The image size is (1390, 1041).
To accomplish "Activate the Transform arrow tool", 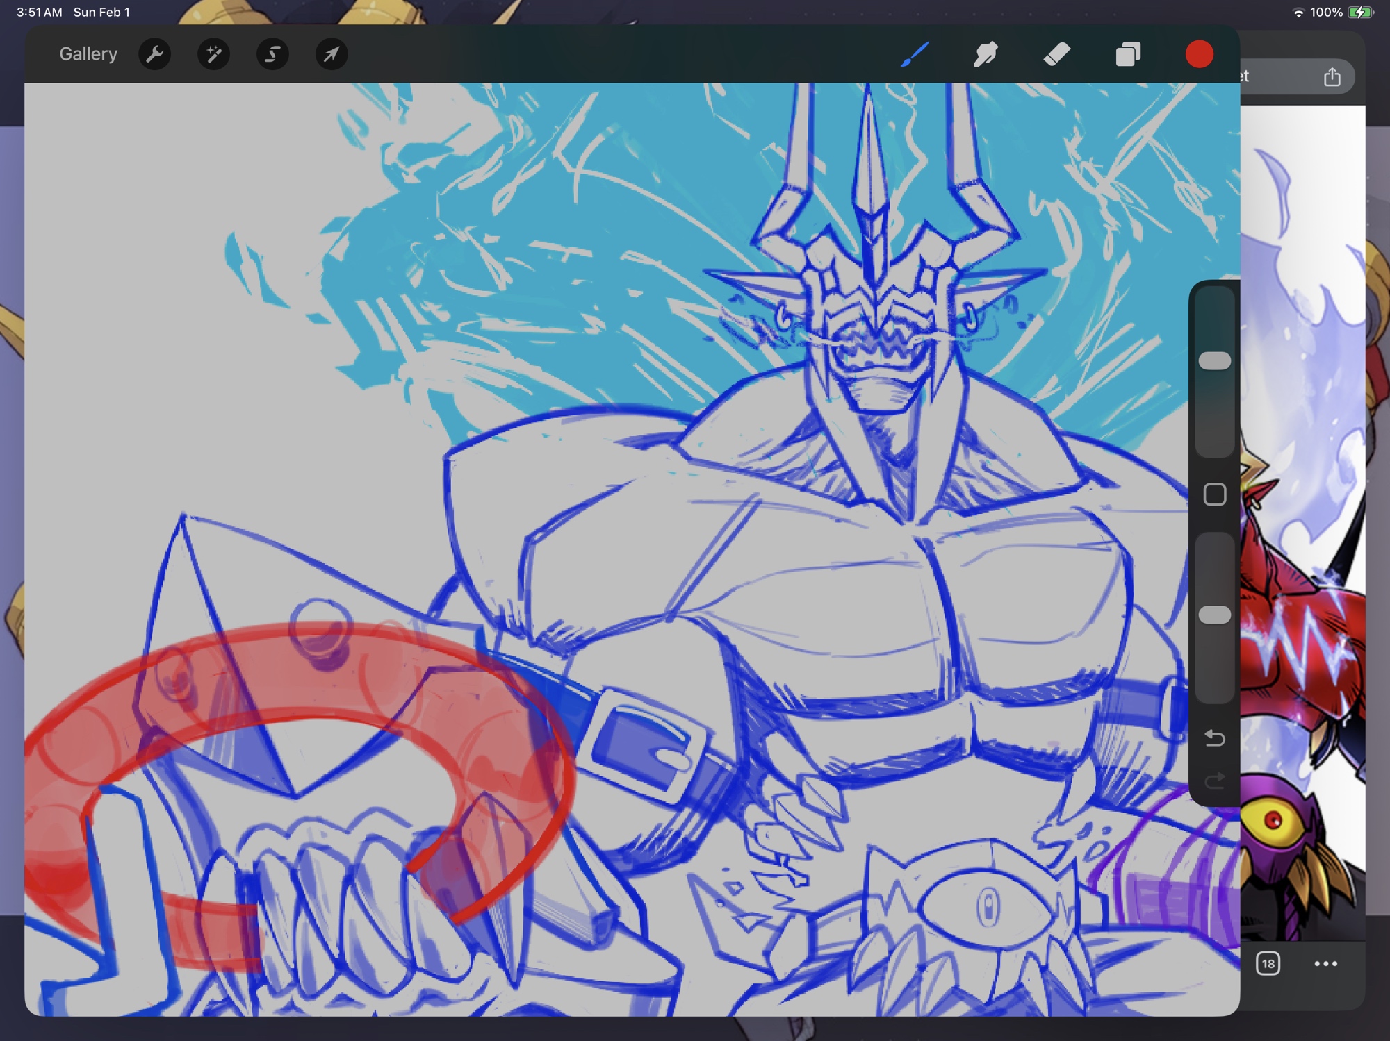I will tap(332, 54).
